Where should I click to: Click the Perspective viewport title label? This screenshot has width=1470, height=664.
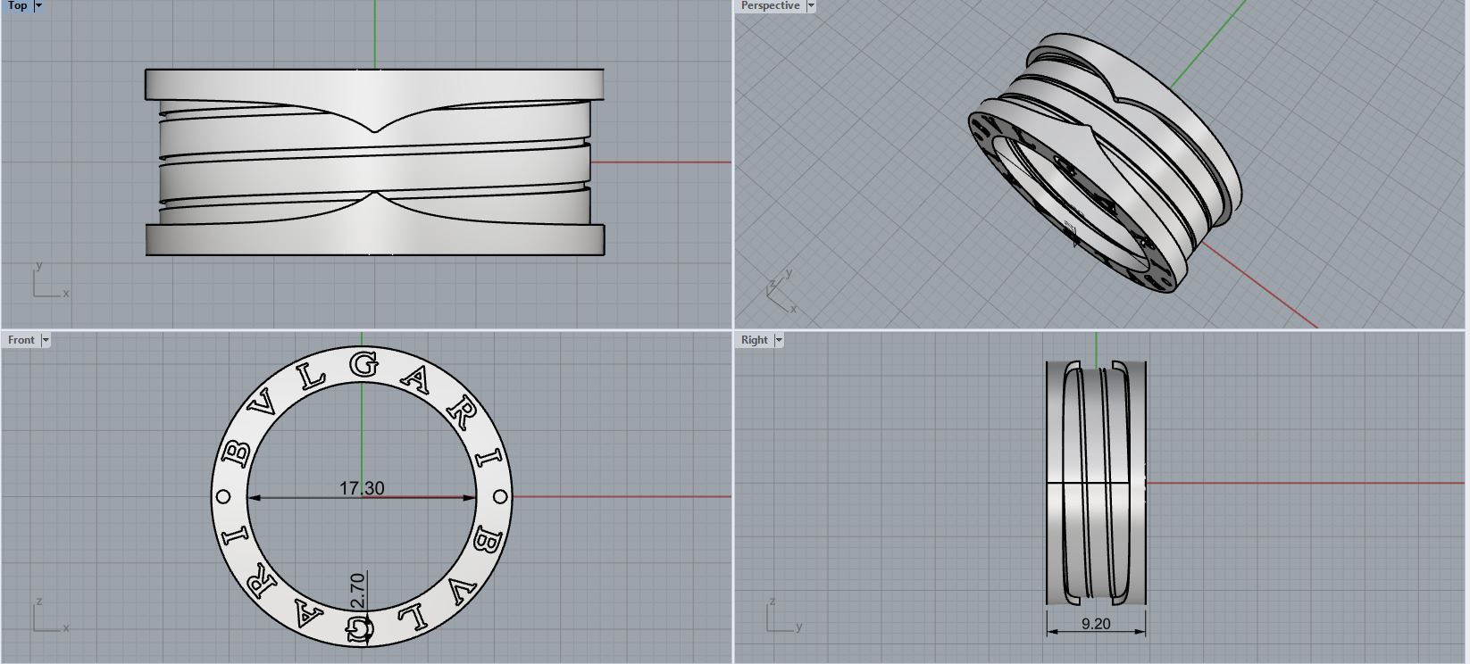770,5
